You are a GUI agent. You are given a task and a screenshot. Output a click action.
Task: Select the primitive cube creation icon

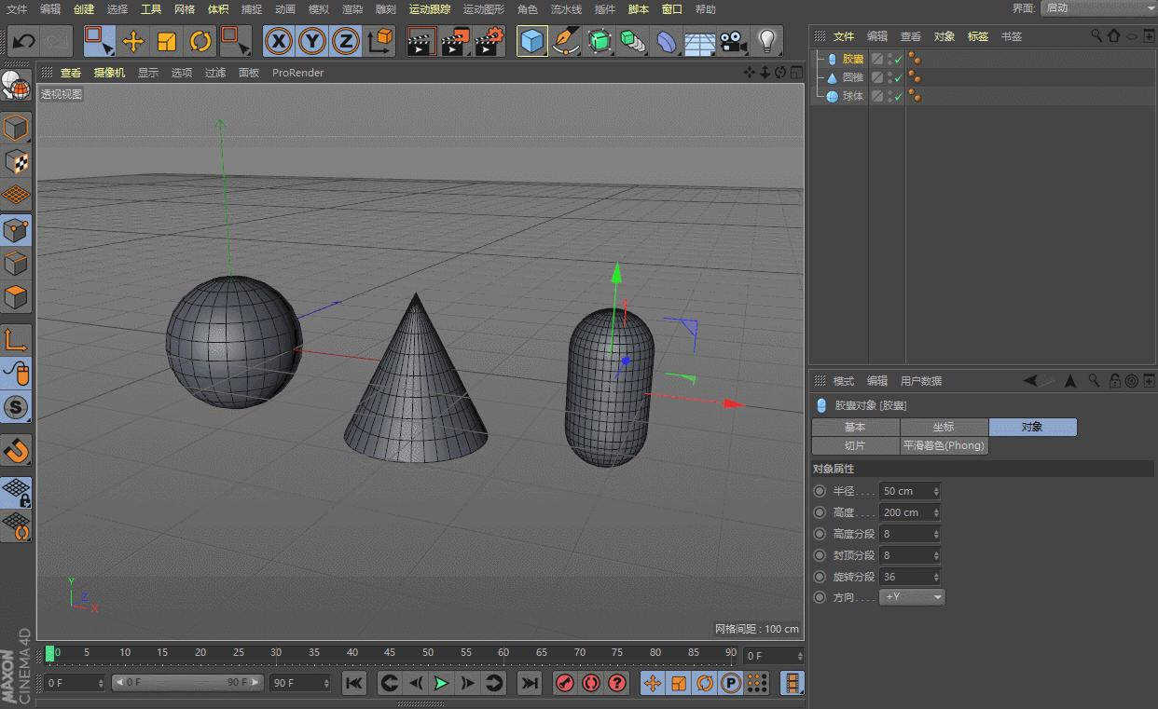click(x=532, y=41)
